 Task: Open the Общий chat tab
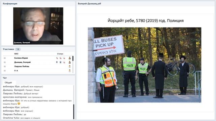click(8, 83)
